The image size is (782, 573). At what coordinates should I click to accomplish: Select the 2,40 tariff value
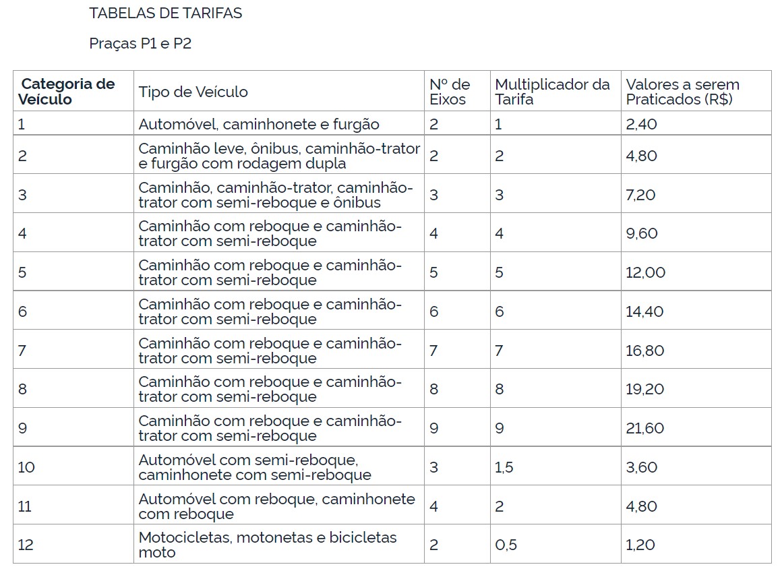(641, 124)
